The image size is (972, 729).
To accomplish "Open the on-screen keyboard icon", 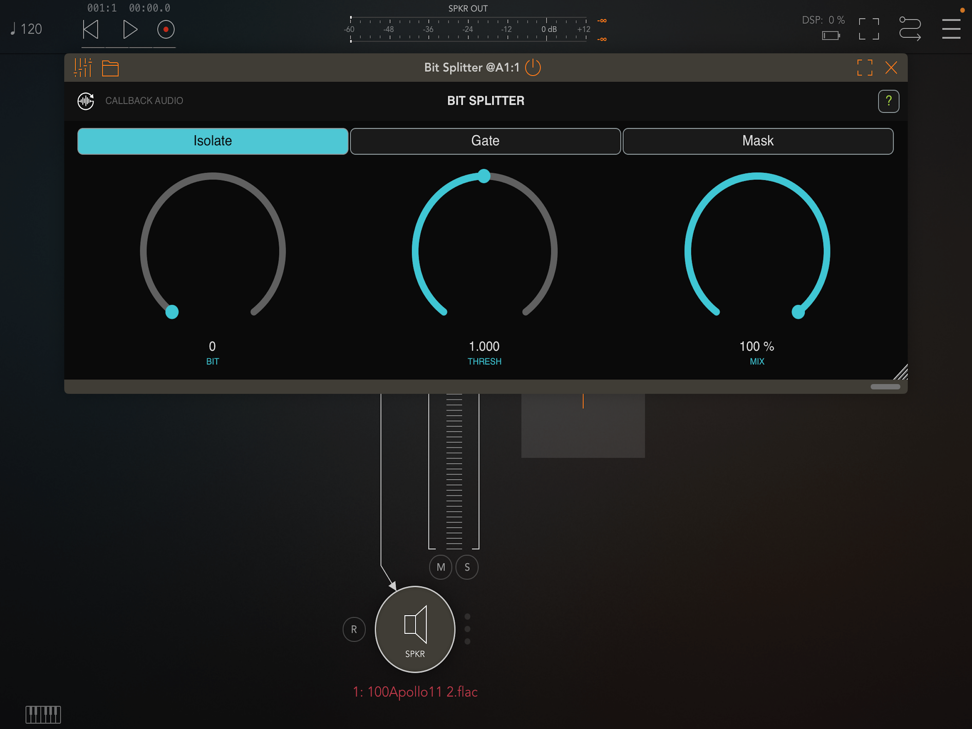I will [43, 715].
